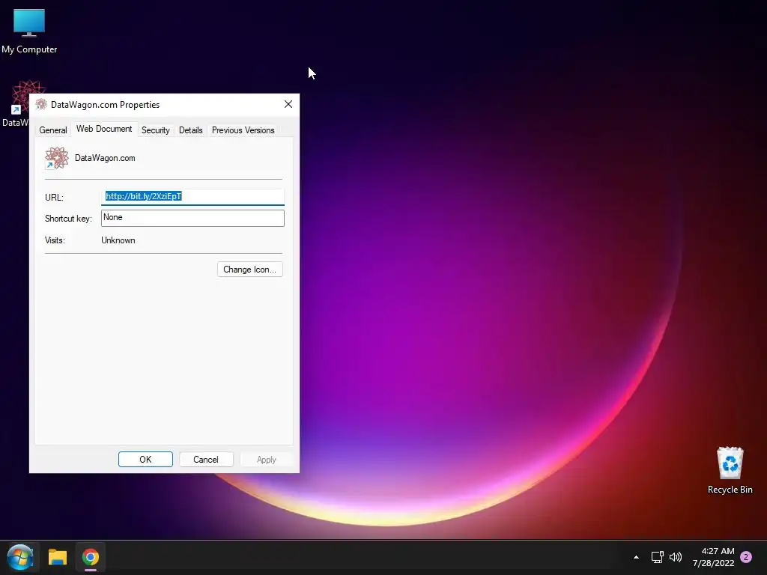Image resolution: width=767 pixels, height=575 pixels.
Task: Click the Change Icon... button
Action: (250, 270)
